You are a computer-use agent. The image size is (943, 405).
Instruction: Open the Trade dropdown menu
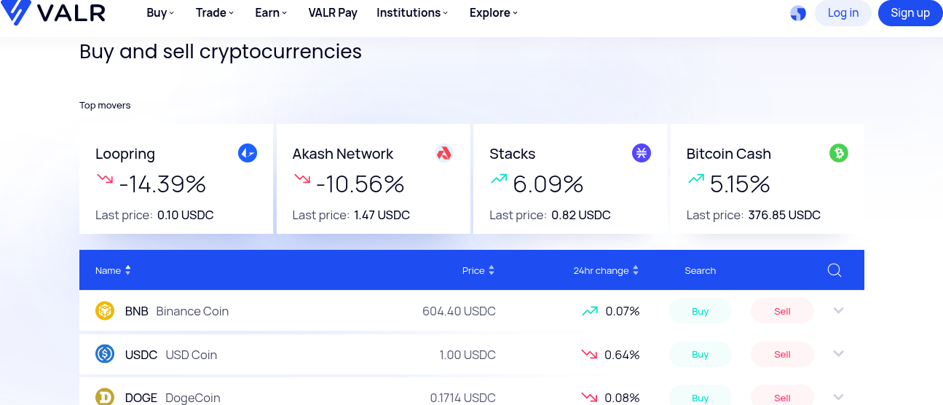click(215, 13)
